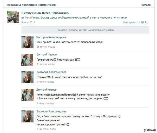Click the timestamp 26 минут назад

point(46,47)
